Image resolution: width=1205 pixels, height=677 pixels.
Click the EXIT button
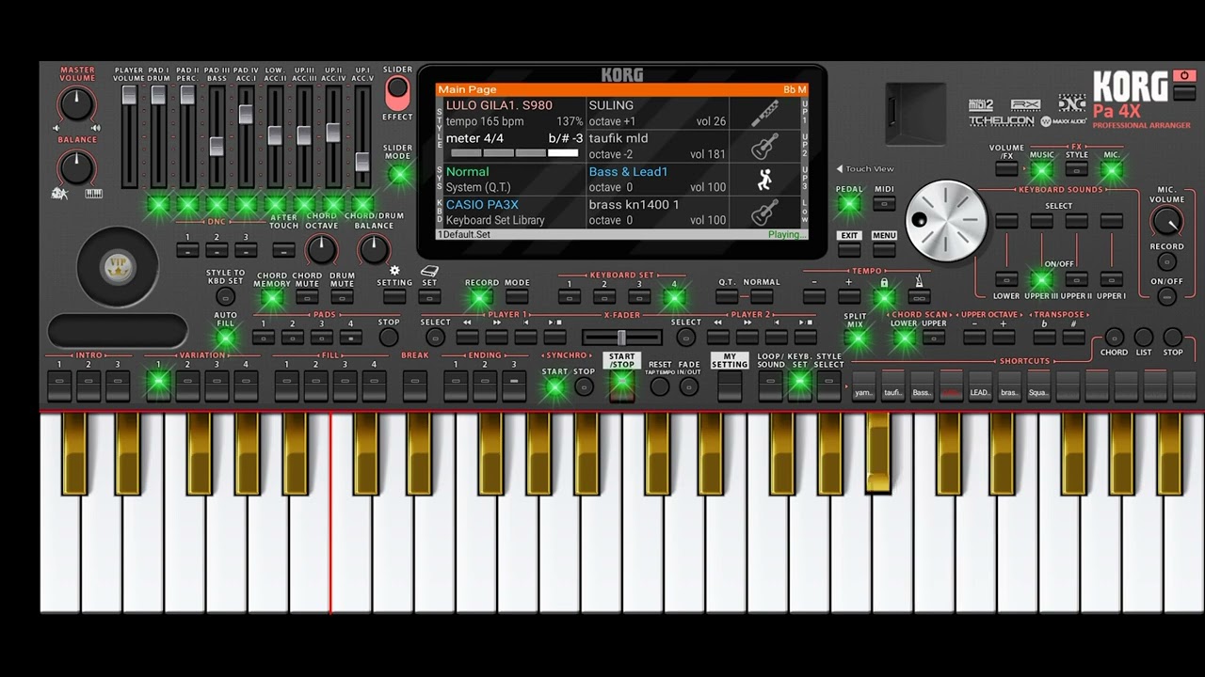[x=849, y=250]
